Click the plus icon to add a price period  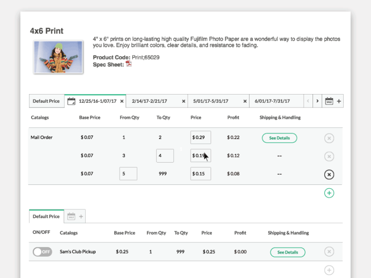339,101
